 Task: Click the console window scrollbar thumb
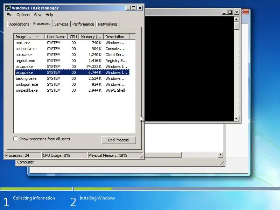(237, 26)
